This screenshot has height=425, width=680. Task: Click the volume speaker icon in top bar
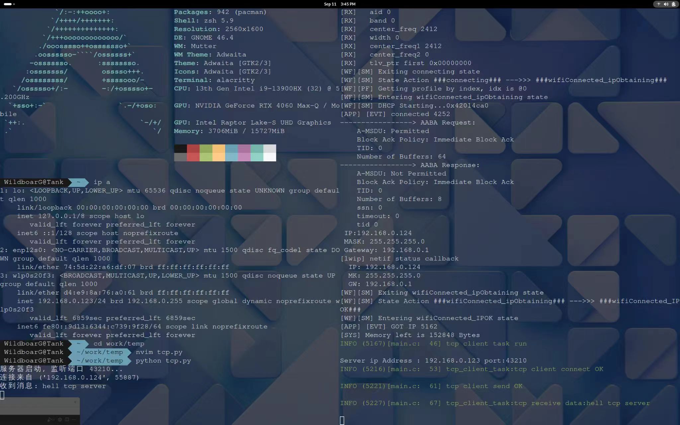666,4
